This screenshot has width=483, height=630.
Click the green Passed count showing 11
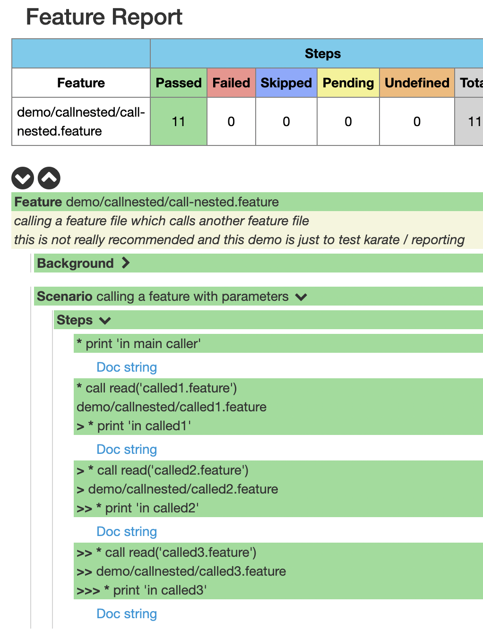click(x=178, y=121)
